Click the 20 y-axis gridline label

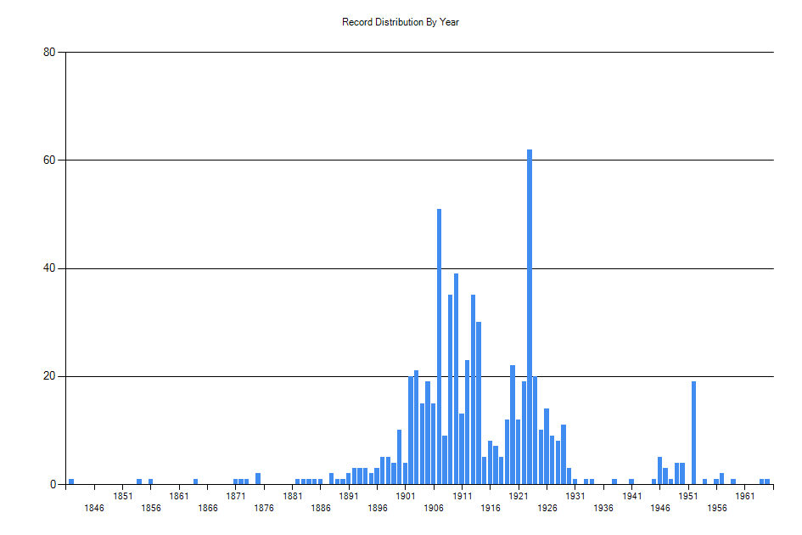[48, 374]
